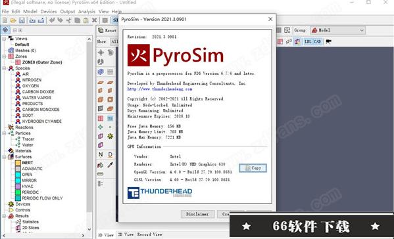The width and height of the screenshot is (394, 239).
Task: Collapse the Results tree node
Action: pyautogui.click(x=4, y=216)
